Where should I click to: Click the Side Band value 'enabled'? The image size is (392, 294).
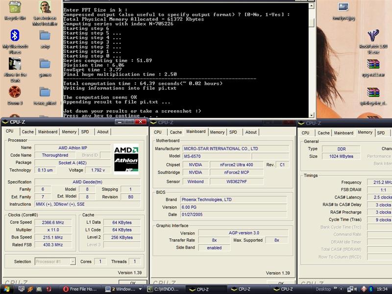pyautogui.click(x=214, y=248)
